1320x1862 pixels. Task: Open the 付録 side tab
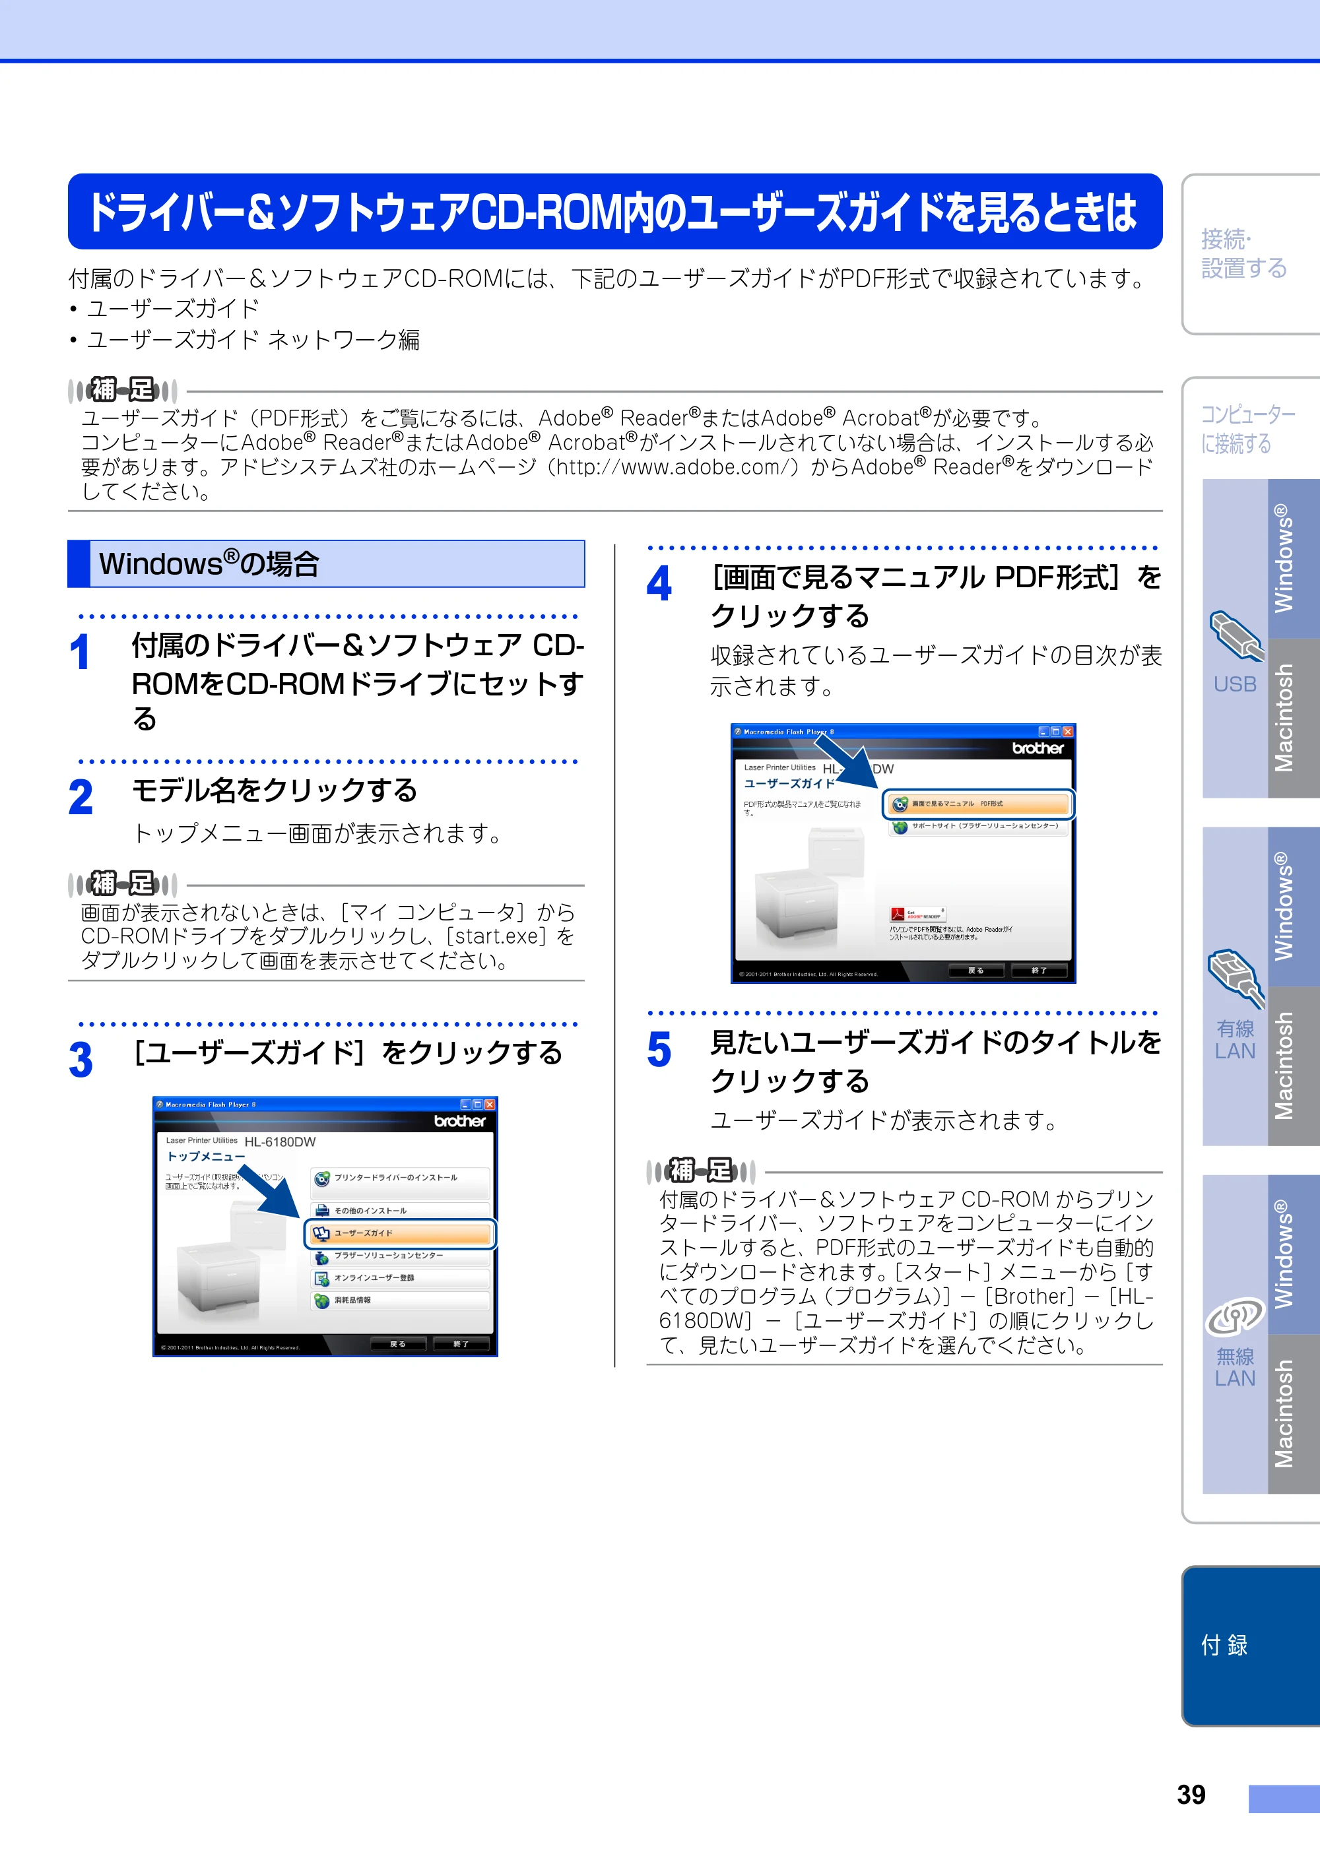(x=1252, y=1646)
